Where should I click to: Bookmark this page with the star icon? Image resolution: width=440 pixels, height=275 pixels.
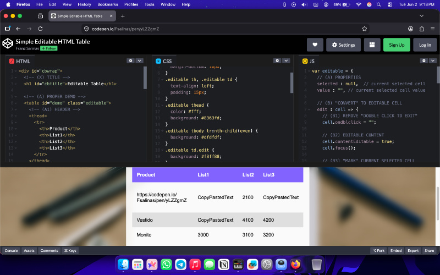[364, 29]
